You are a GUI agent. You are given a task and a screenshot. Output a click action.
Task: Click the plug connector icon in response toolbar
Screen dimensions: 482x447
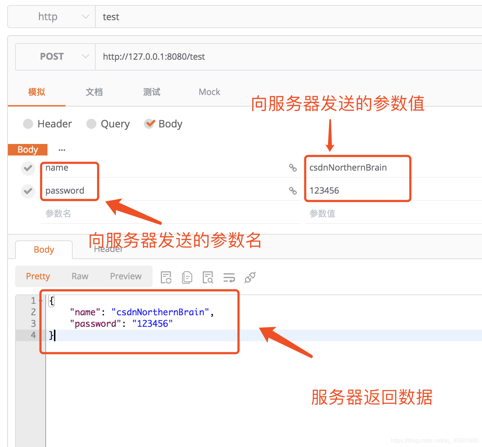tap(250, 277)
